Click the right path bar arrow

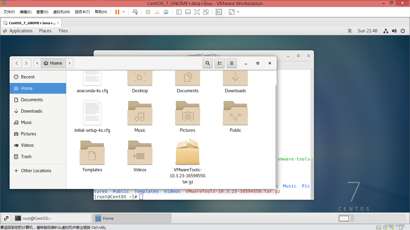(70, 63)
